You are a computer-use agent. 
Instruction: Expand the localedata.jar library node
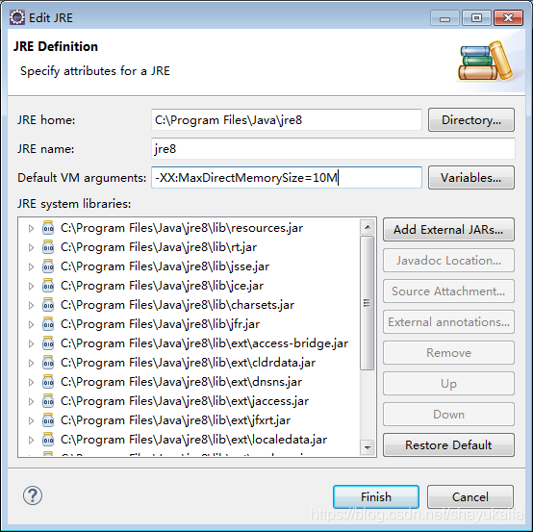click(31, 440)
